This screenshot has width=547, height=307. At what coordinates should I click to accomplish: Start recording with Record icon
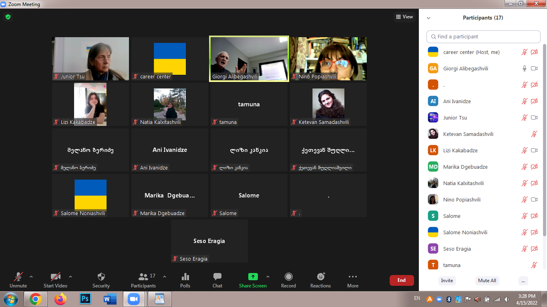coord(288,277)
